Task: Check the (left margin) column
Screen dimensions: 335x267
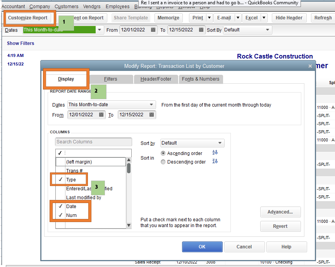Action: (x=60, y=162)
